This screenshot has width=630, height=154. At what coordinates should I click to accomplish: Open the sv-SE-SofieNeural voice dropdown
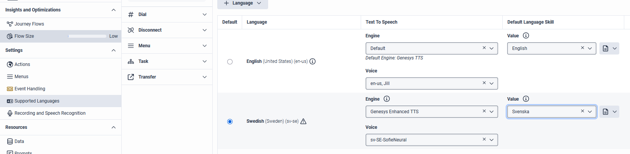point(492,140)
